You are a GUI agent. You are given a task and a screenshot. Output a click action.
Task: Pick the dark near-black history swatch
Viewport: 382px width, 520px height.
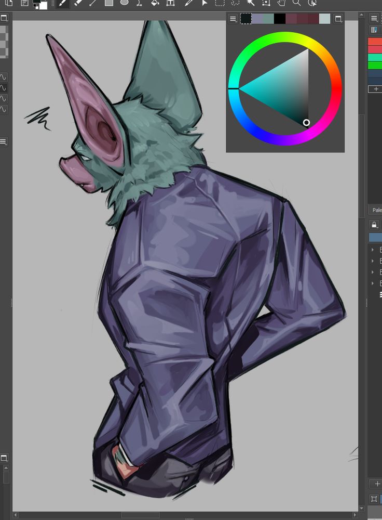(246, 19)
